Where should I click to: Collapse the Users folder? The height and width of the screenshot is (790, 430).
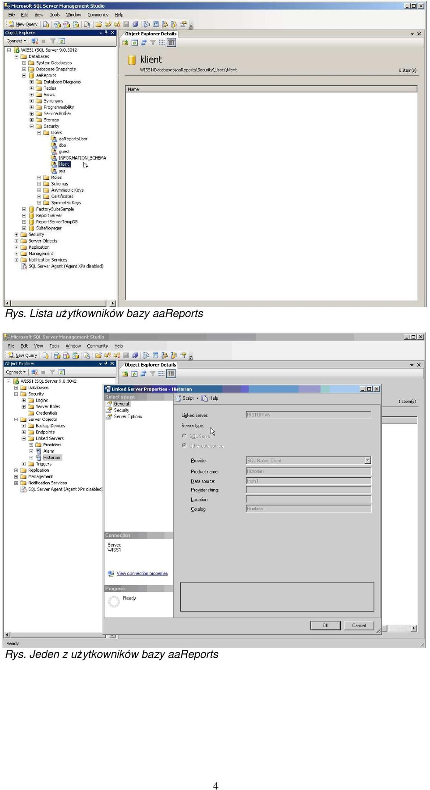39,133
